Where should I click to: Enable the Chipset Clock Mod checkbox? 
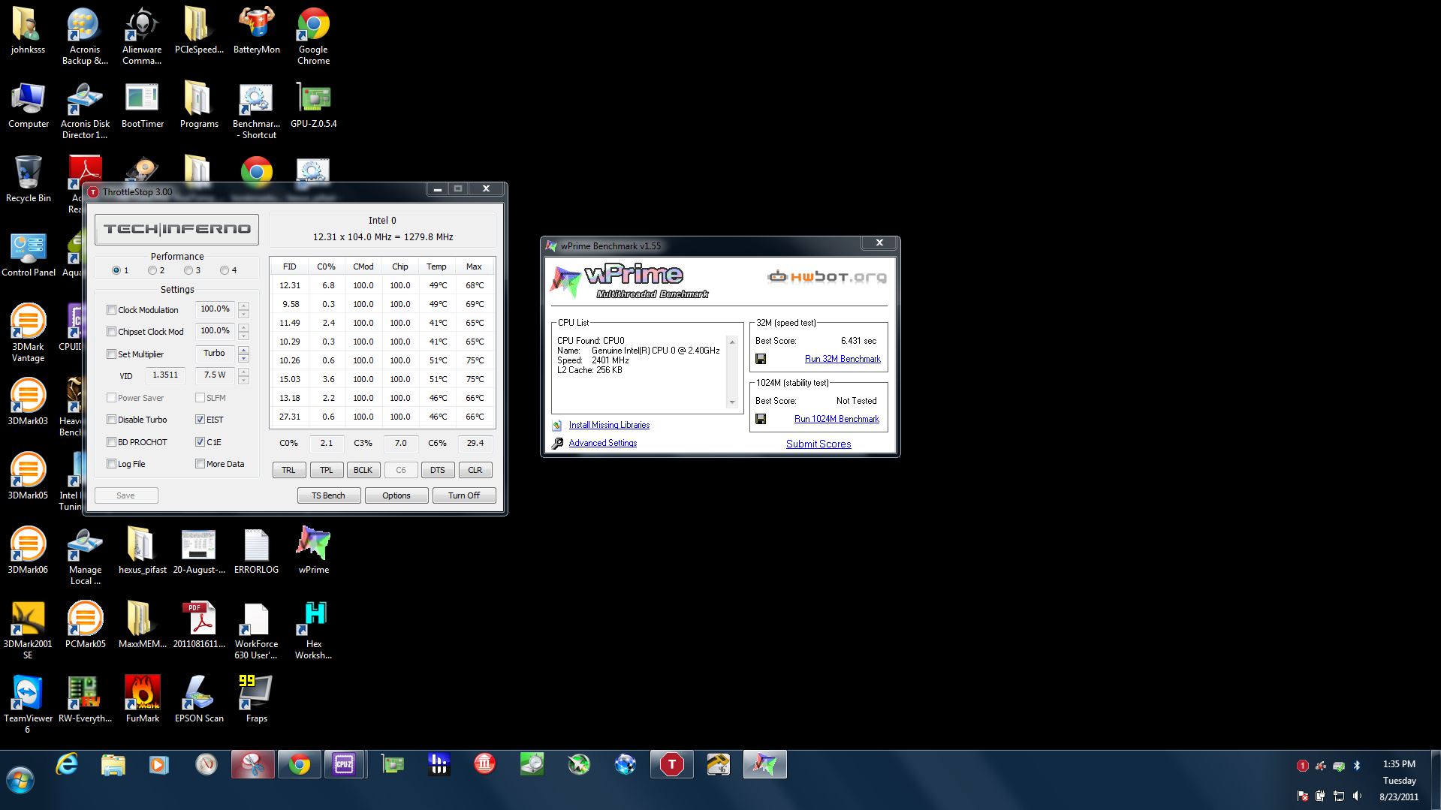pyautogui.click(x=111, y=331)
